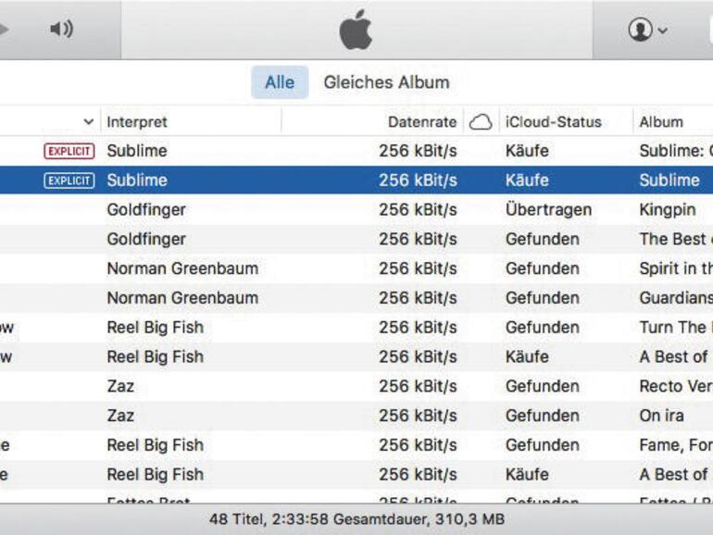Click the play button arrow at top left
The width and height of the screenshot is (713, 535).
pos(4,30)
